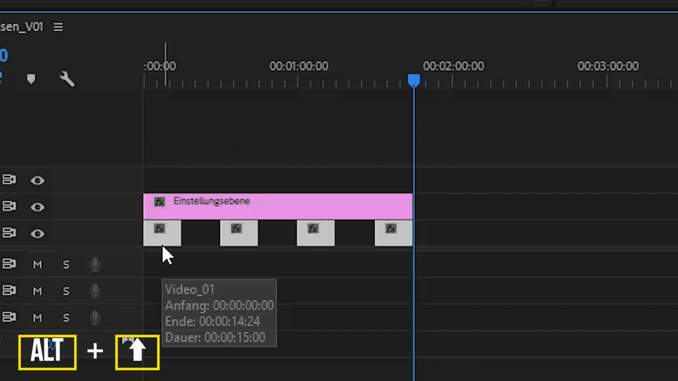Click the add marker shield icon
Screen dimensions: 678x381
[31, 79]
